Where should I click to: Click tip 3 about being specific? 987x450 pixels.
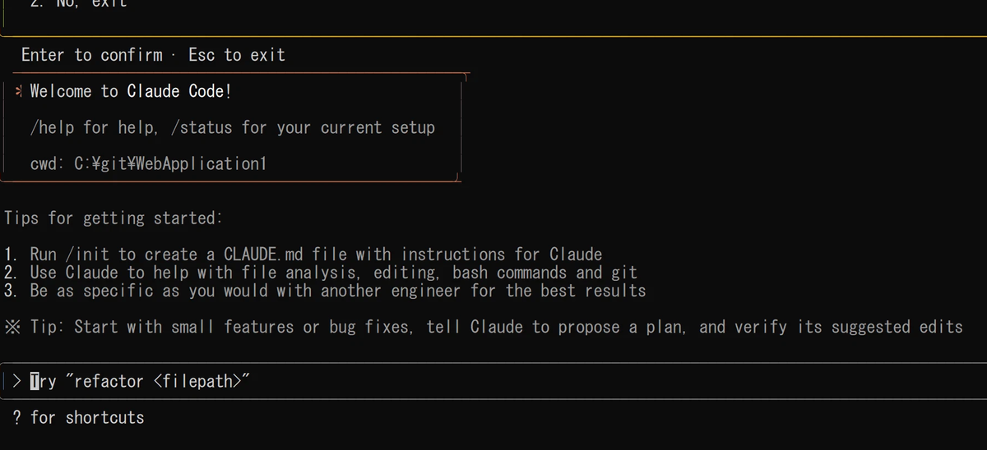(x=325, y=291)
